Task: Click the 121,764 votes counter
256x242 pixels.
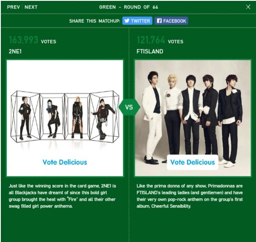Action: (160, 40)
